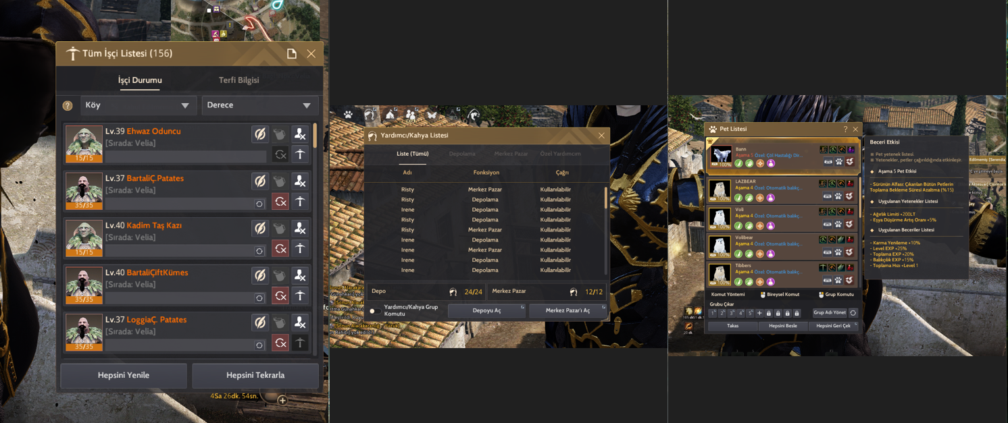
Task: Click pickaxe icon for BartaliÇiftKümes
Action: tap(300, 296)
